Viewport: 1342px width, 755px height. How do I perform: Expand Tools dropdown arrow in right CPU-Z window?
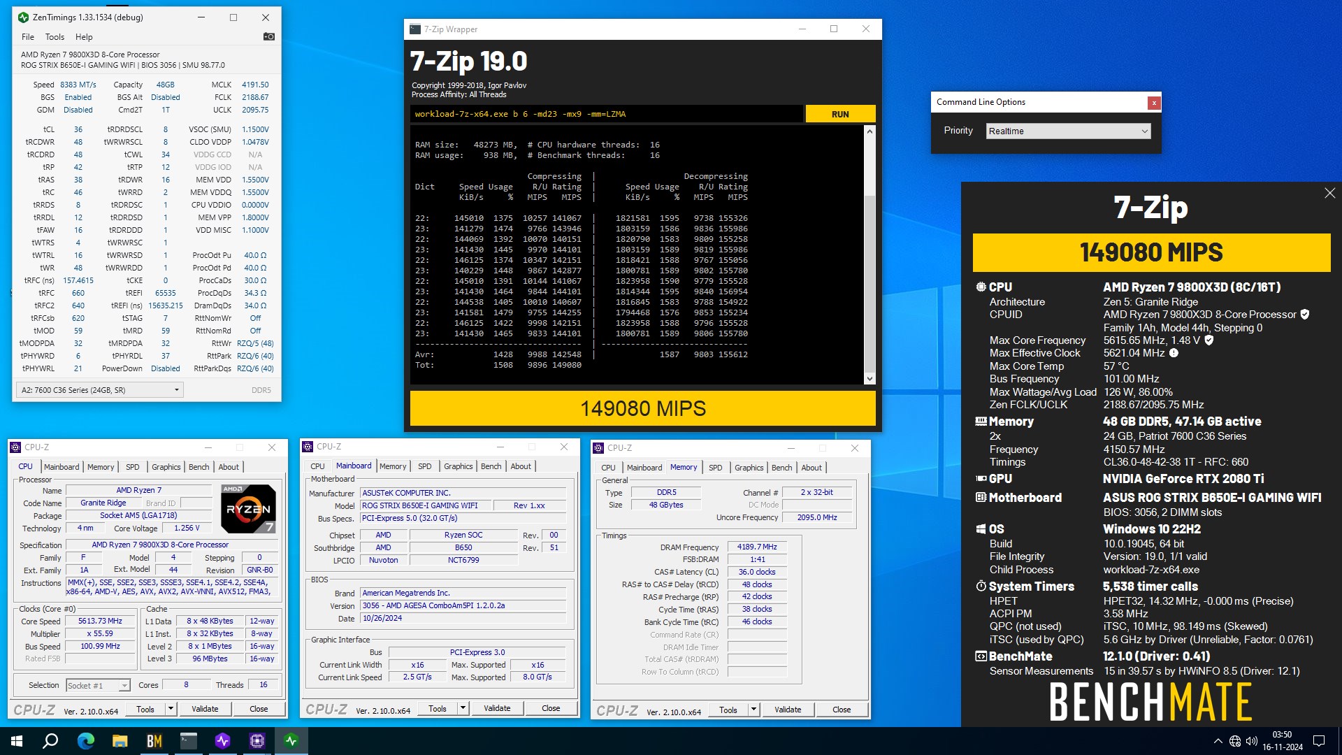point(753,710)
